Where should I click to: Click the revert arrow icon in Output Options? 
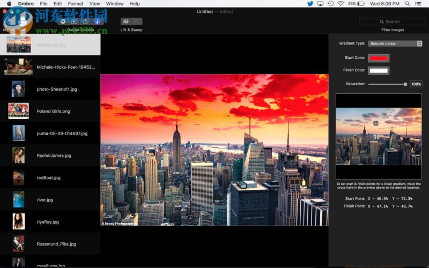pyautogui.click(x=63, y=21)
